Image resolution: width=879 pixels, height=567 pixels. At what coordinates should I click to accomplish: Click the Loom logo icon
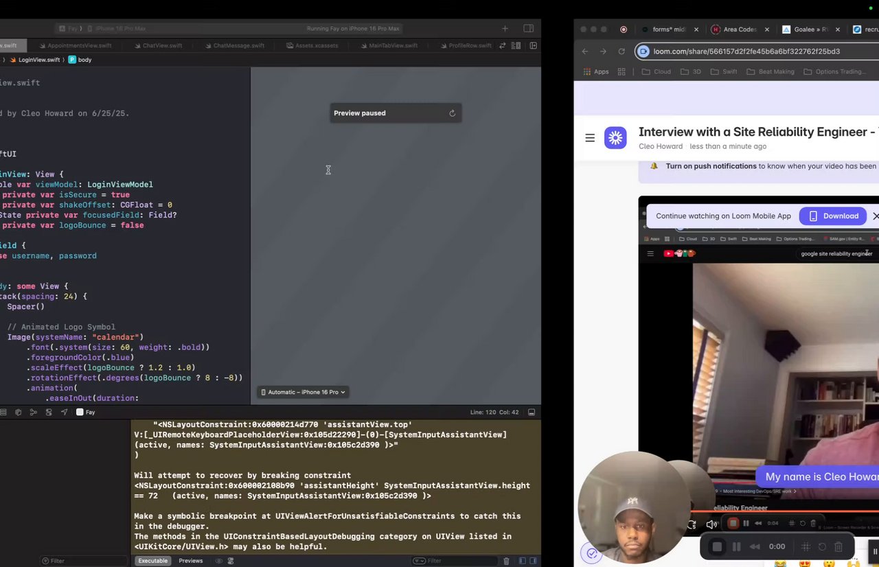pos(615,138)
